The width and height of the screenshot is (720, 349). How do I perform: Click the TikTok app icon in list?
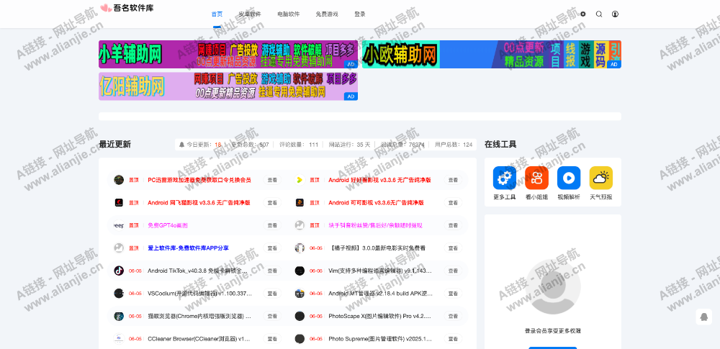[119, 271]
